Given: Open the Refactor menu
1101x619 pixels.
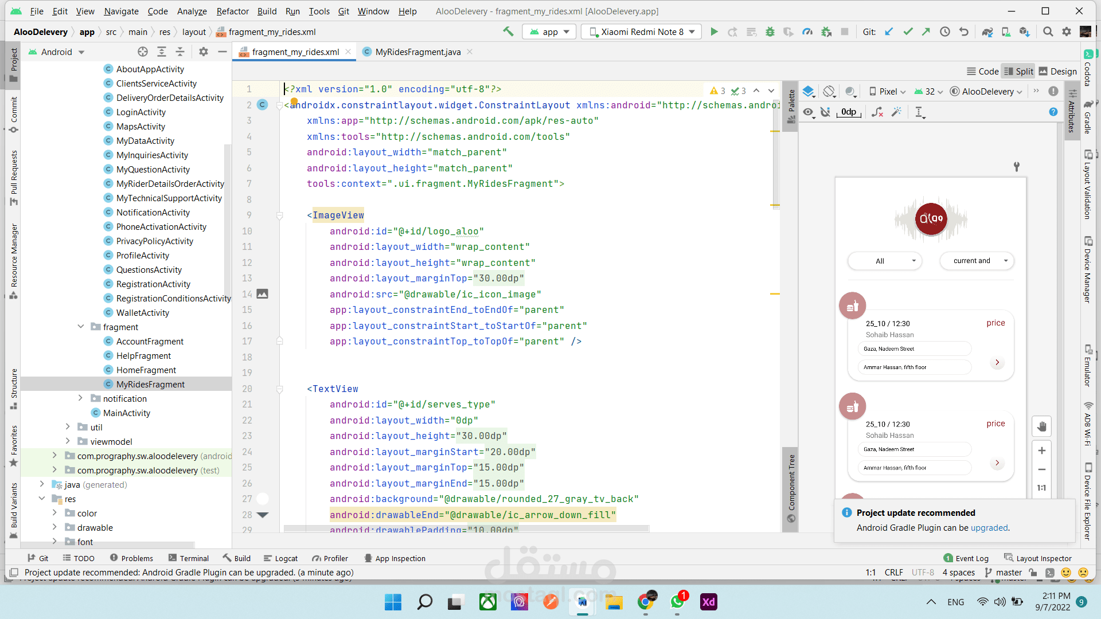Looking at the screenshot, I should pyautogui.click(x=232, y=11).
